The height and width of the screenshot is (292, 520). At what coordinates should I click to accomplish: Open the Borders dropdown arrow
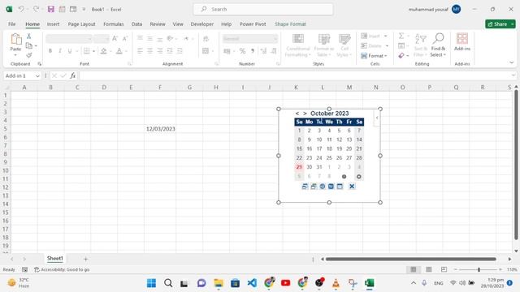coord(94,51)
